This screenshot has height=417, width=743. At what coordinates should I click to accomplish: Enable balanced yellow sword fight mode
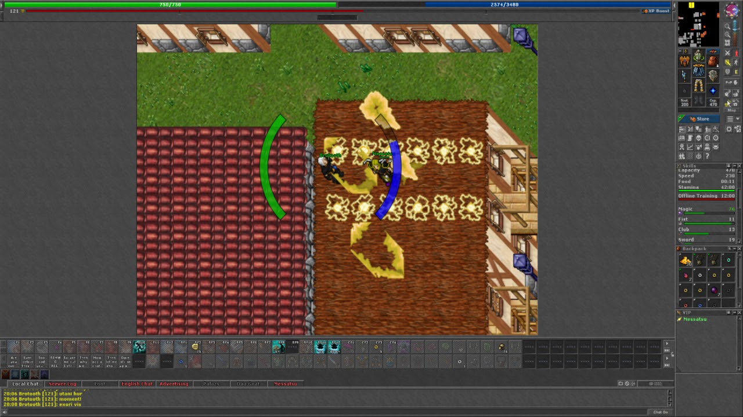coord(727,62)
